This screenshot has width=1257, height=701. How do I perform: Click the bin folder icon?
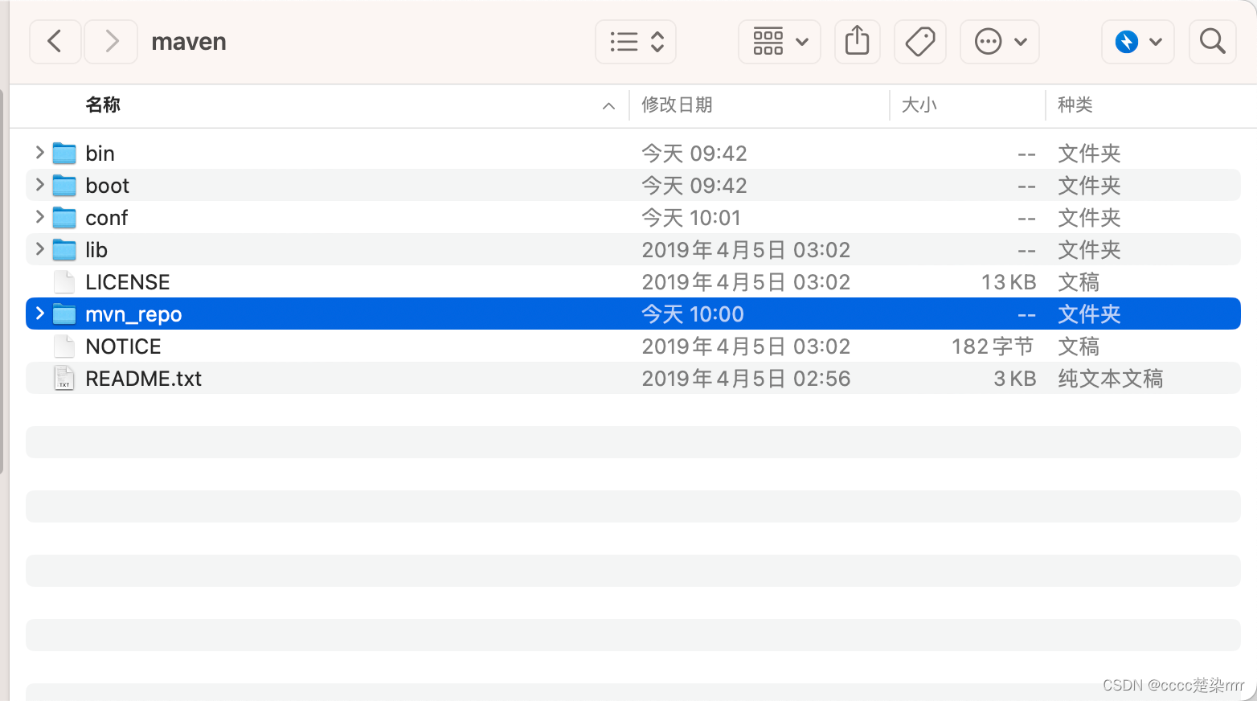point(64,153)
